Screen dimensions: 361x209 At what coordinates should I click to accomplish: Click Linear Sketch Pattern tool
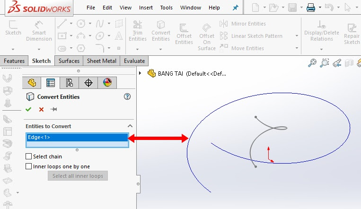point(251,36)
